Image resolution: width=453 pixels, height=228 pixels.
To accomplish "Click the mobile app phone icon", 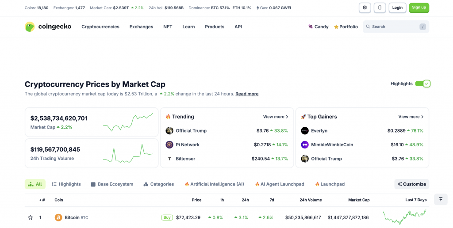I will coord(380,8).
